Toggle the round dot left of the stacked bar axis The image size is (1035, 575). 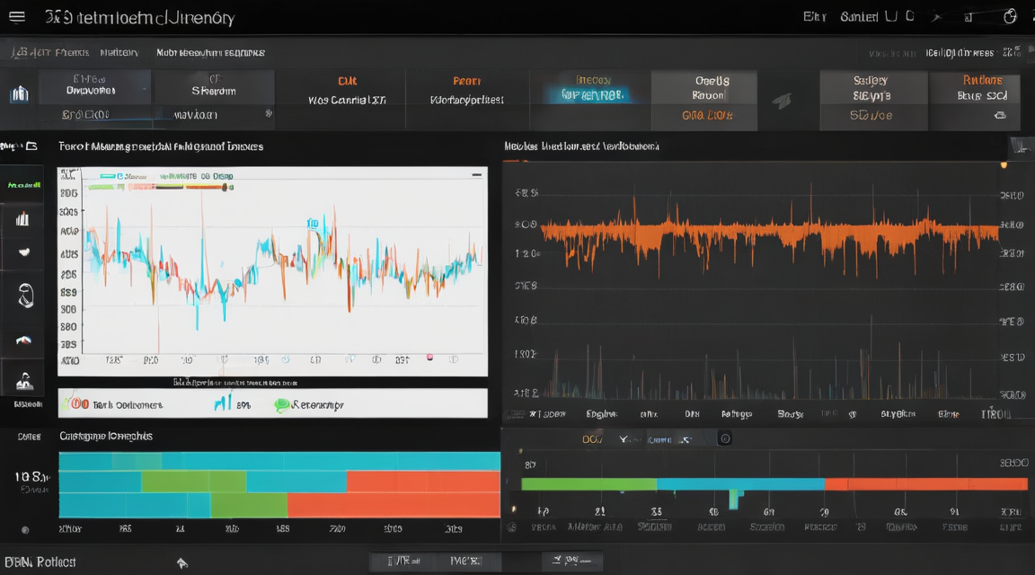(x=25, y=529)
